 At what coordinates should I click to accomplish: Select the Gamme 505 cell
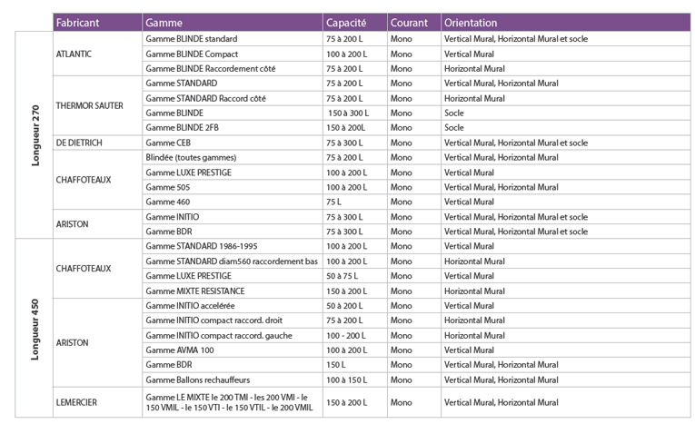click(x=233, y=187)
